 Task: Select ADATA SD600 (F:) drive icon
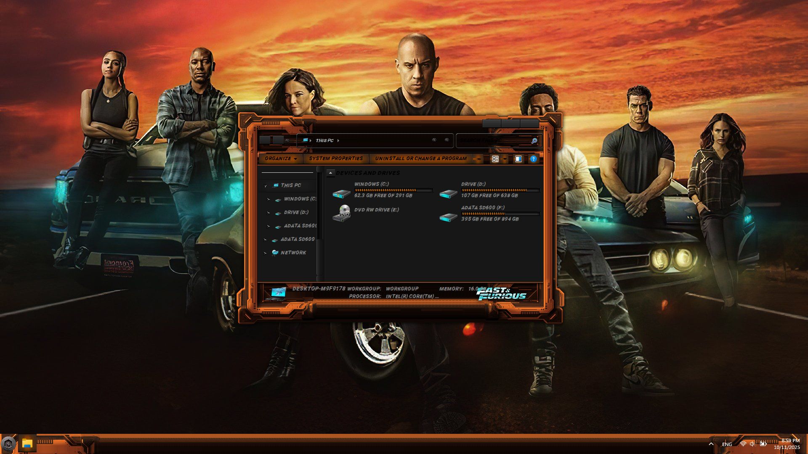pos(448,217)
